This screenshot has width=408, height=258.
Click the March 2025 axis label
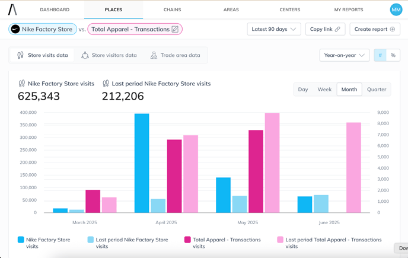coord(85,222)
